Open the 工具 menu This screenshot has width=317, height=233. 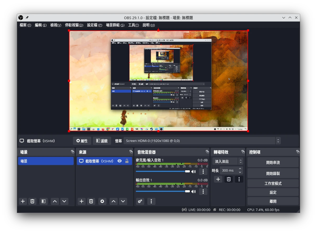point(133,25)
